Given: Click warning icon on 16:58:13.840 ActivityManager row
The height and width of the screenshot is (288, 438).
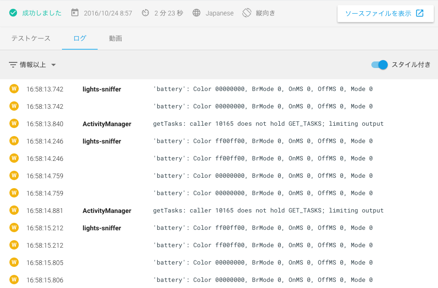Looking at the screenshot, I should 14,124.
